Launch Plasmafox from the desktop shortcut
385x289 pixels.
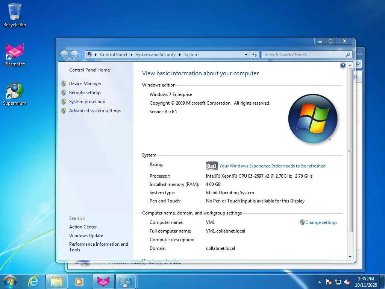15,55
